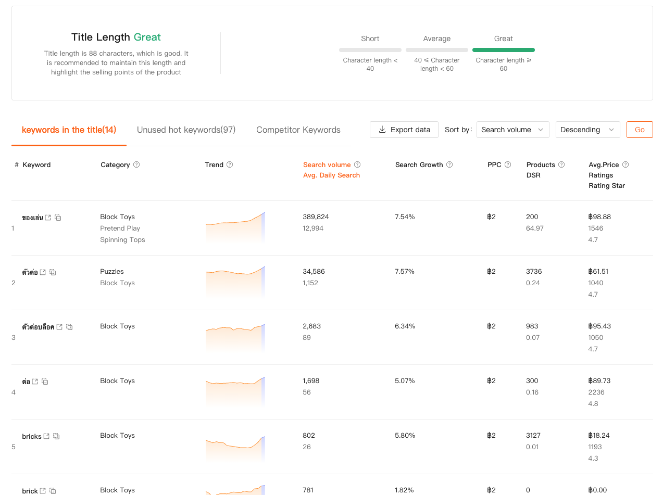The image size is (663, 495).
Task: Sort by Search volume column header
Action: [x=327, y=164]
